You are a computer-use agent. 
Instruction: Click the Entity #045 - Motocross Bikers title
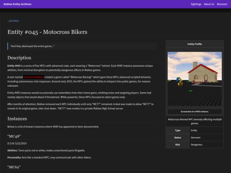pyautogui.click(x=47, y=32)
